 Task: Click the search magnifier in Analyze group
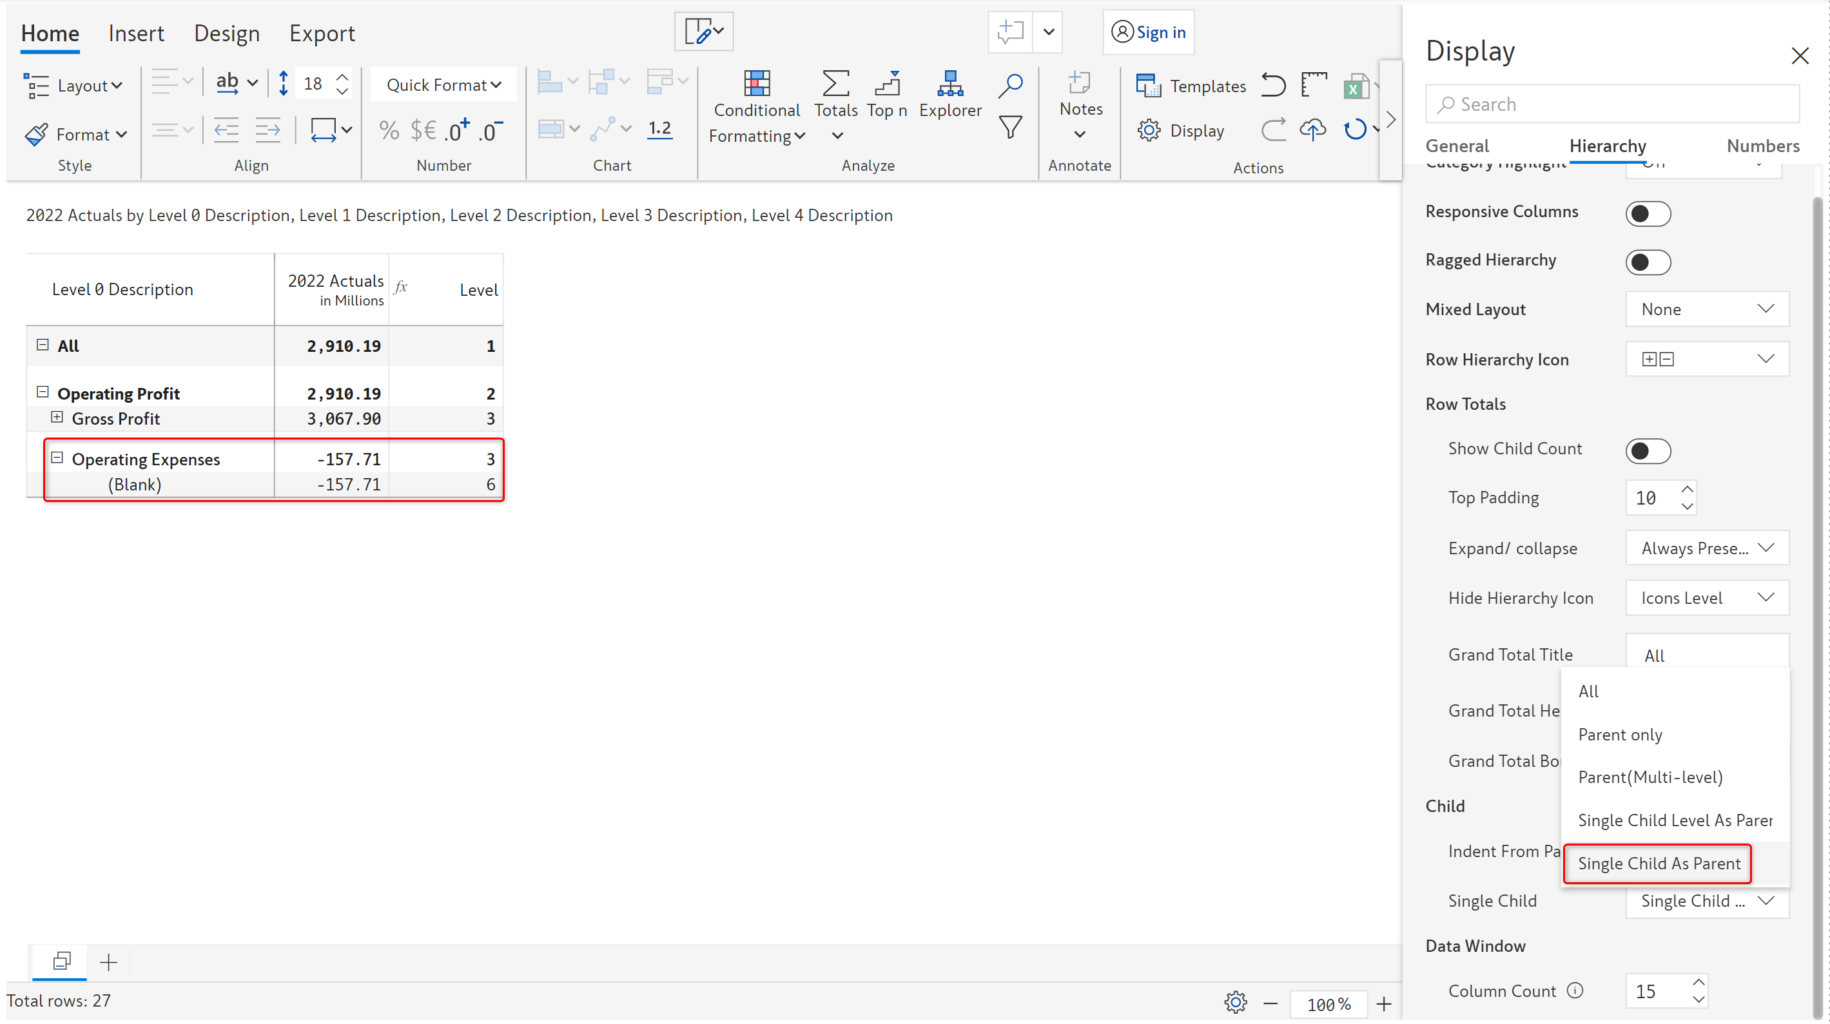(1009, 86)
